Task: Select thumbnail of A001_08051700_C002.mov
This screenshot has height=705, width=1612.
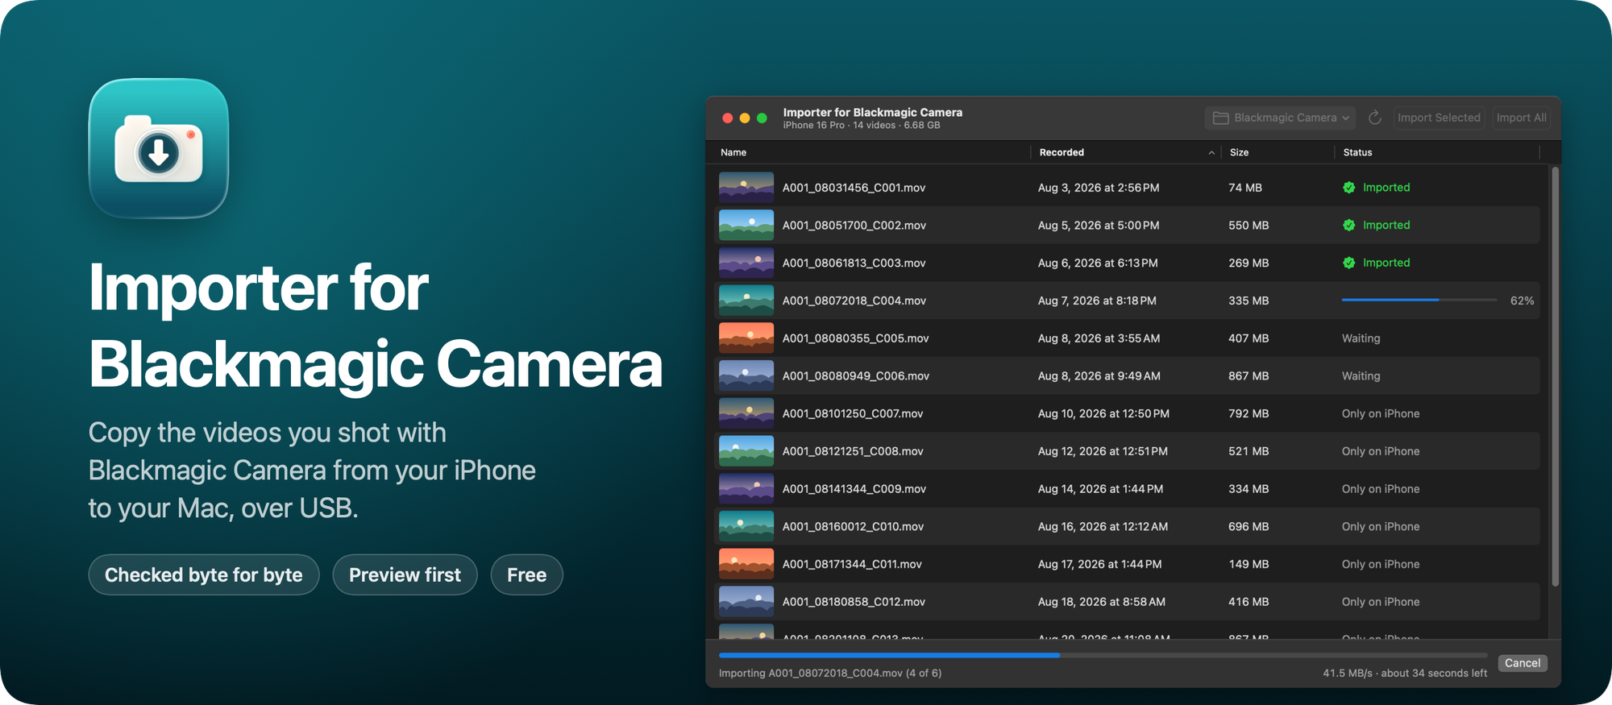Action: tap(746, 226)
